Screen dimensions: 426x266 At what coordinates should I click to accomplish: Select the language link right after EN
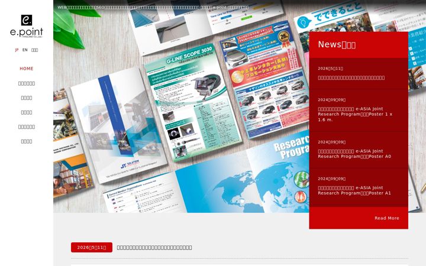click(x=34, y=50)
